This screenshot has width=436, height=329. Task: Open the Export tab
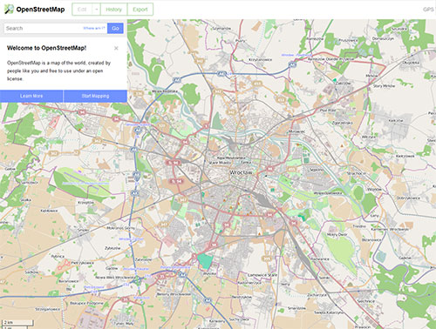140,10
